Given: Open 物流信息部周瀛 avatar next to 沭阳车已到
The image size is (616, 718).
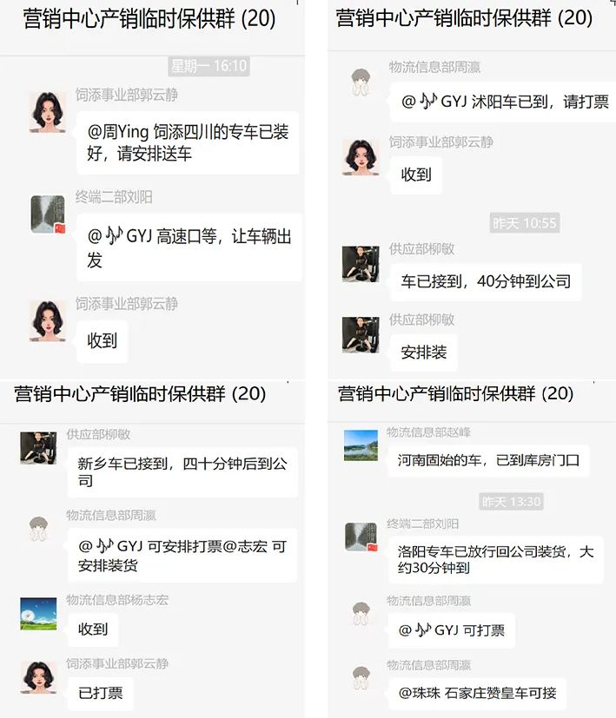Looking at the screenshot, I should (x=361, y=82).
